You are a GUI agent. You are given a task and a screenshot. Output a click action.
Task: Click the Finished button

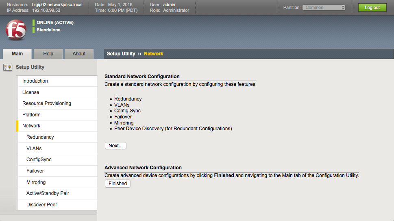click(118, 184)
